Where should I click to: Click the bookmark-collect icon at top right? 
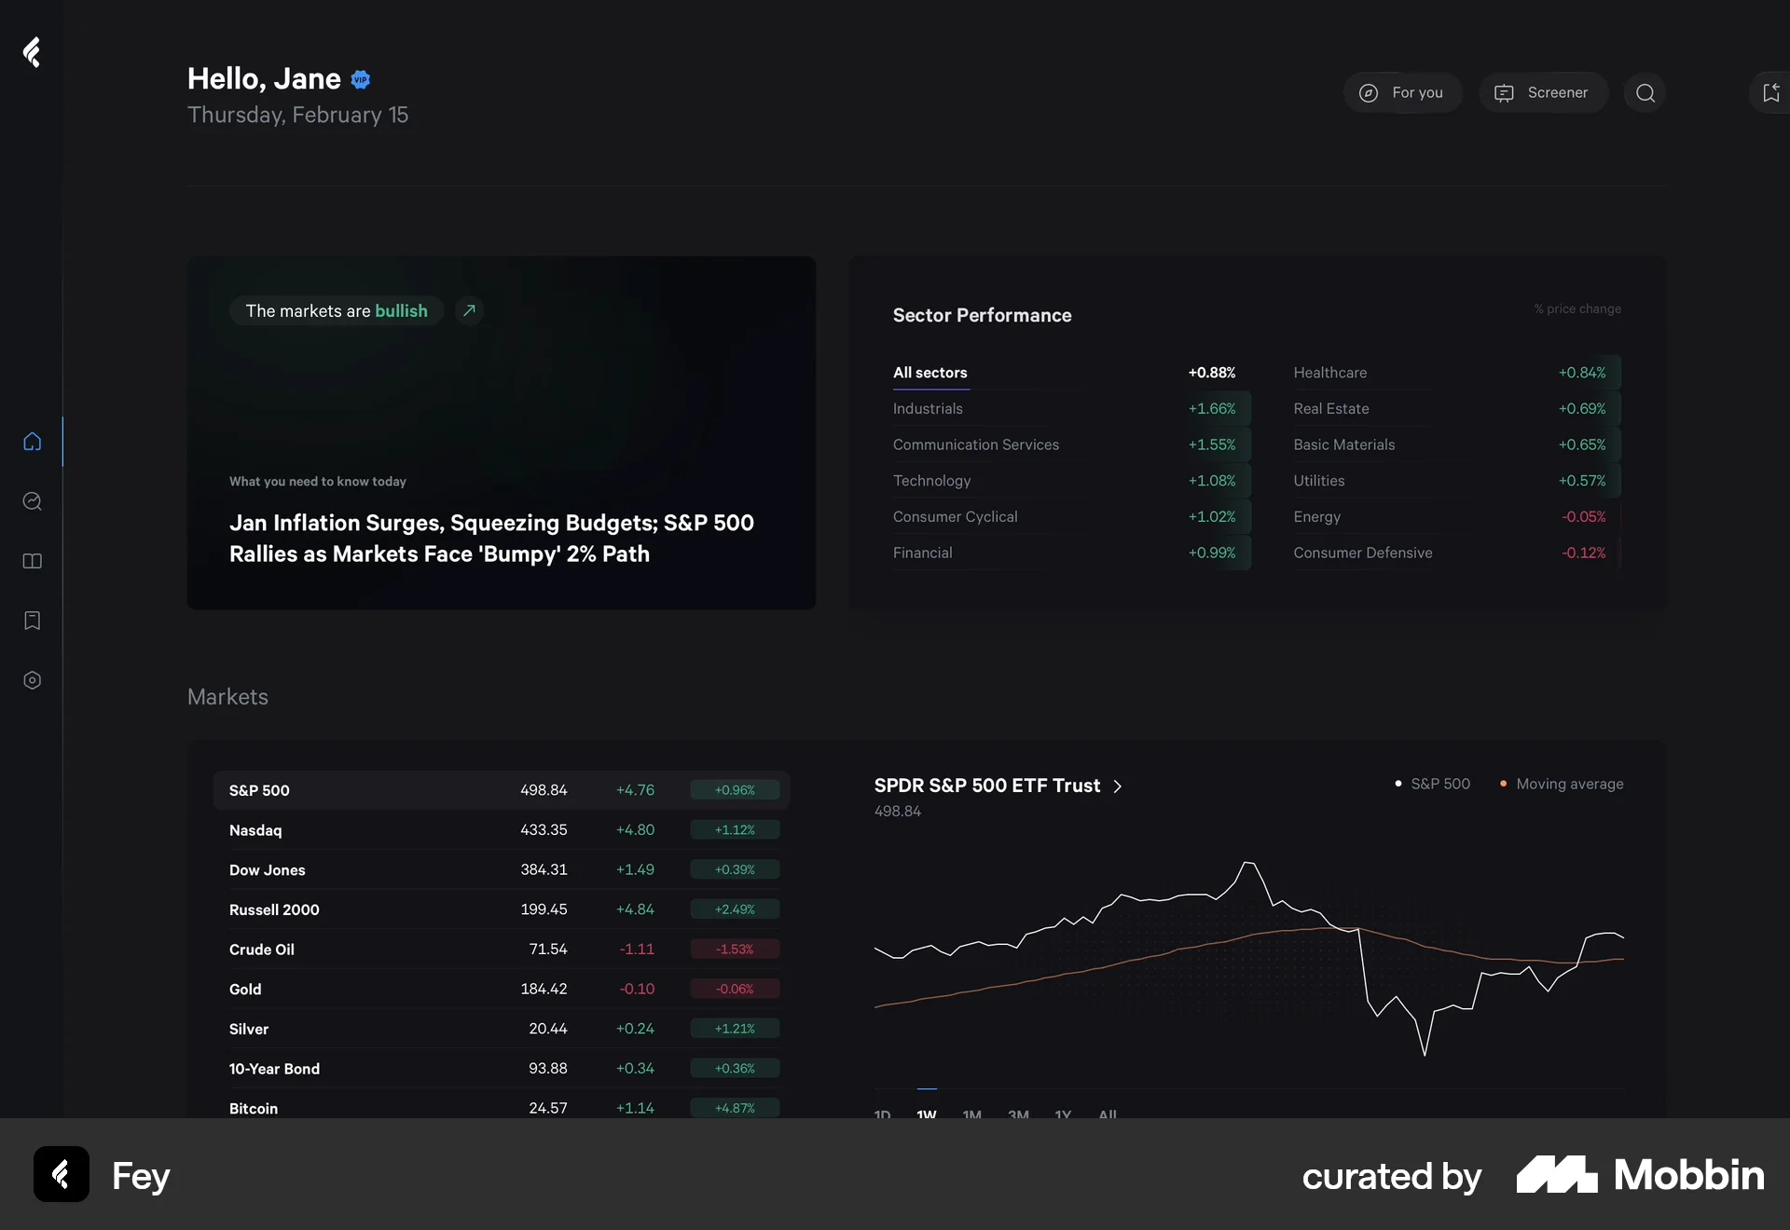pyautogui.click(x=1770, y=93)
